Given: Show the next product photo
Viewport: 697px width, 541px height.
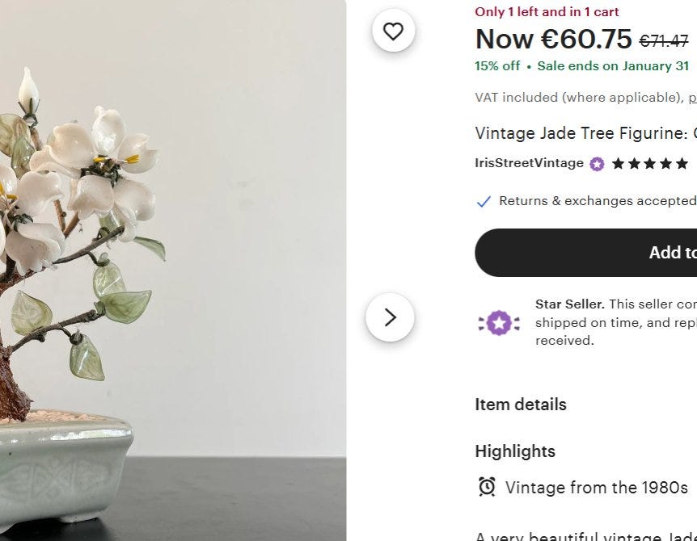Looking at the screenshot, I should click(390, 317).
